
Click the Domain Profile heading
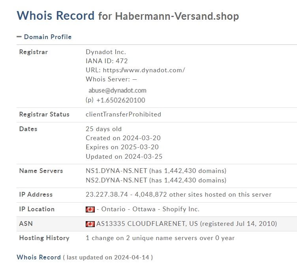click(x=48, y=37)
